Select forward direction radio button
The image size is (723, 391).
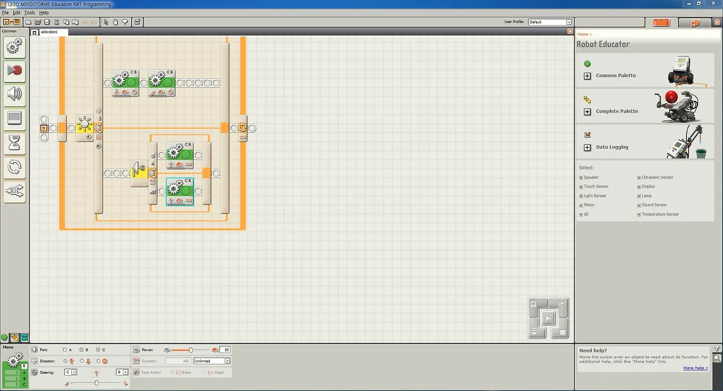point(66,361)
